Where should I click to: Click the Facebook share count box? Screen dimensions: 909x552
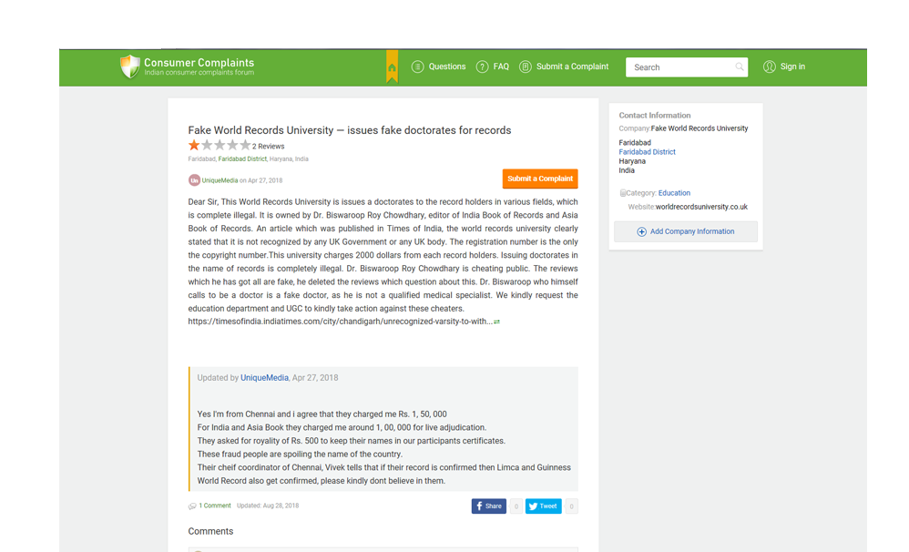pos(516,506)
